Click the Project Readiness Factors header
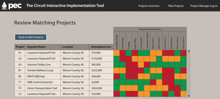The width and height of the screenshot is (220, 99). click(150, 29)
